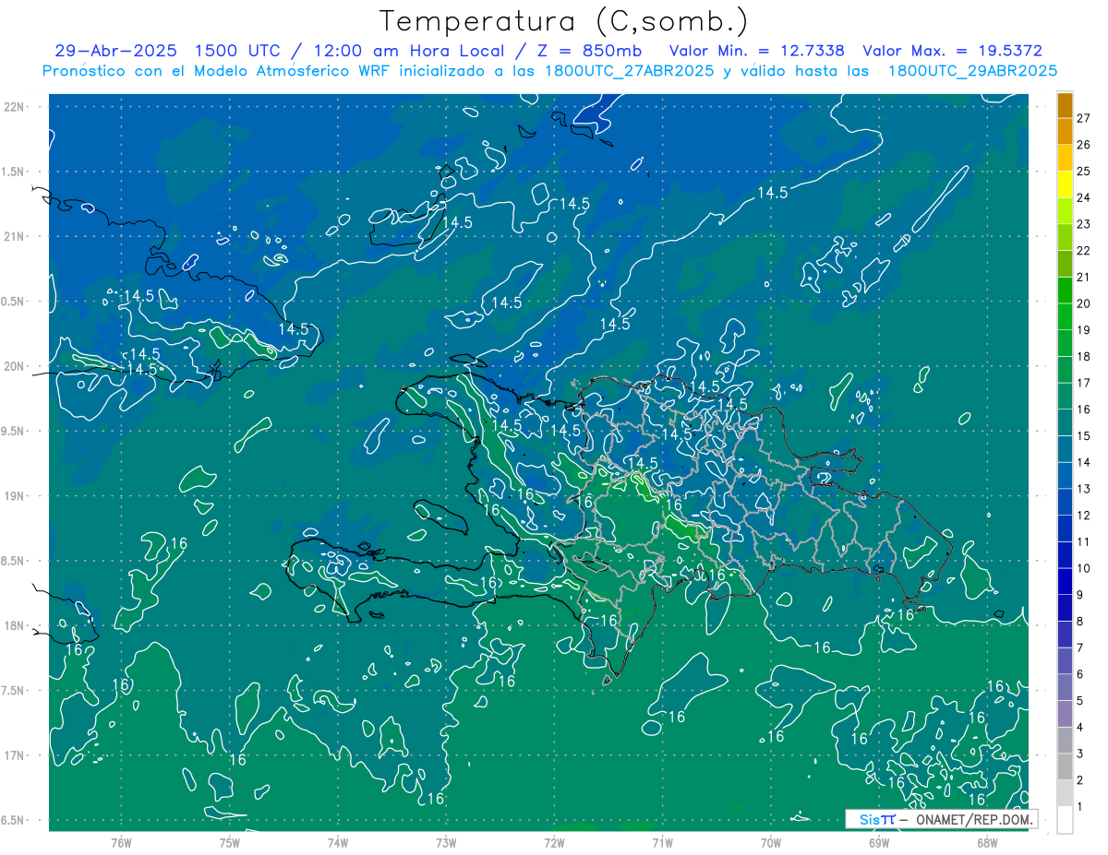Viewport: 1108px width, 855px height.
Task: Click the gray band between 2 and 3
Action: [1065, 766]
